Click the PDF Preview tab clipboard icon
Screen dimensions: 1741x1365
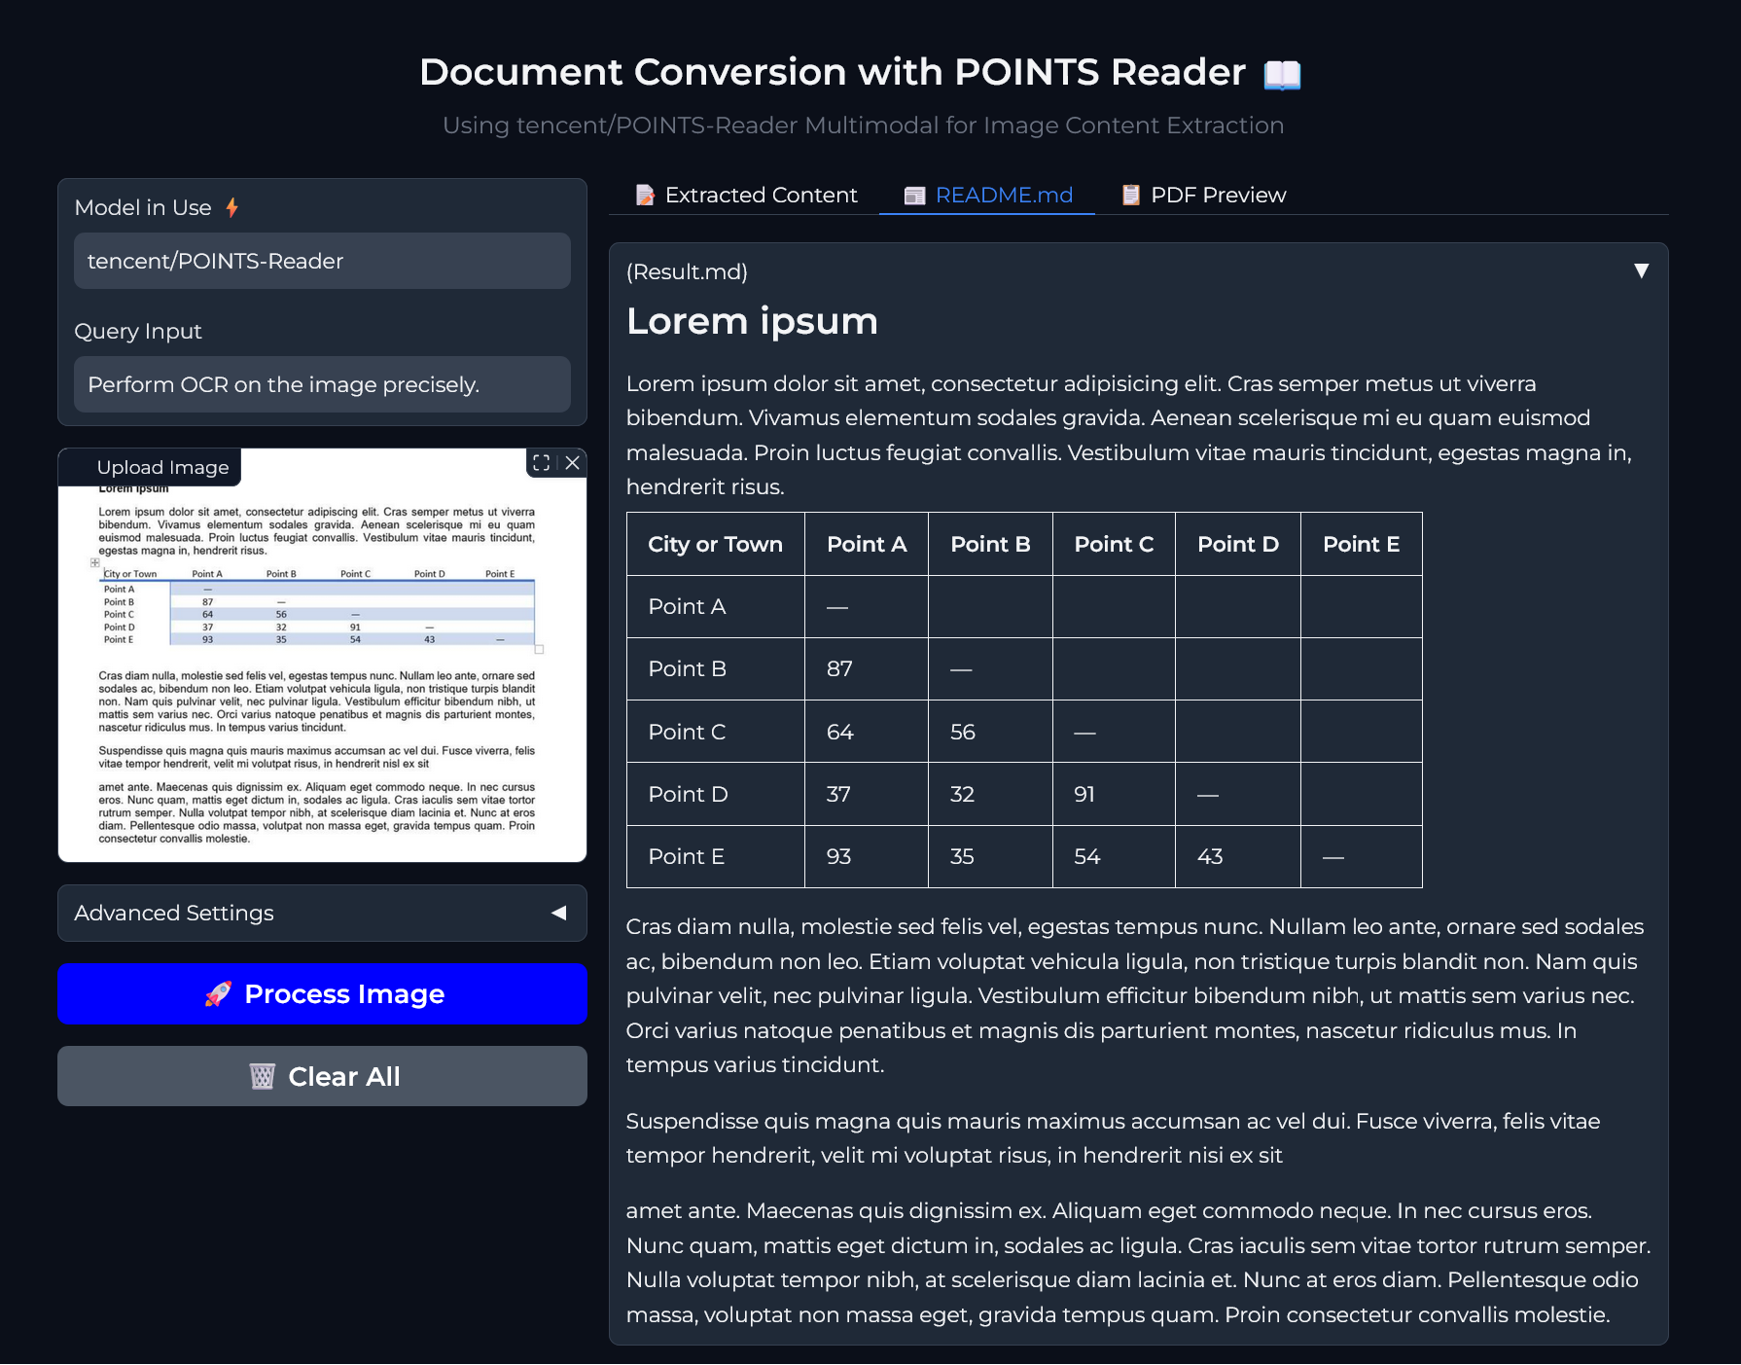pos(1130,196)
